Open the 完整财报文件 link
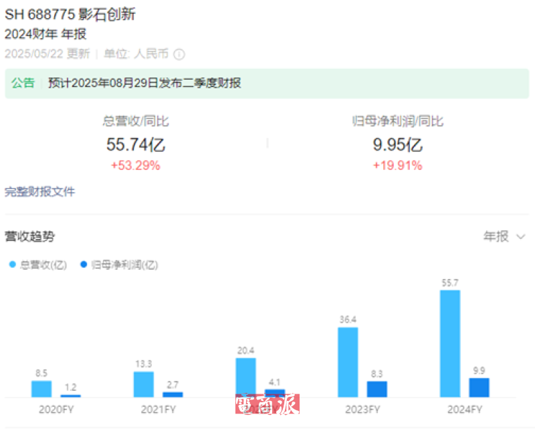Viewport: 535px width, 429px height. pos(40,192)
